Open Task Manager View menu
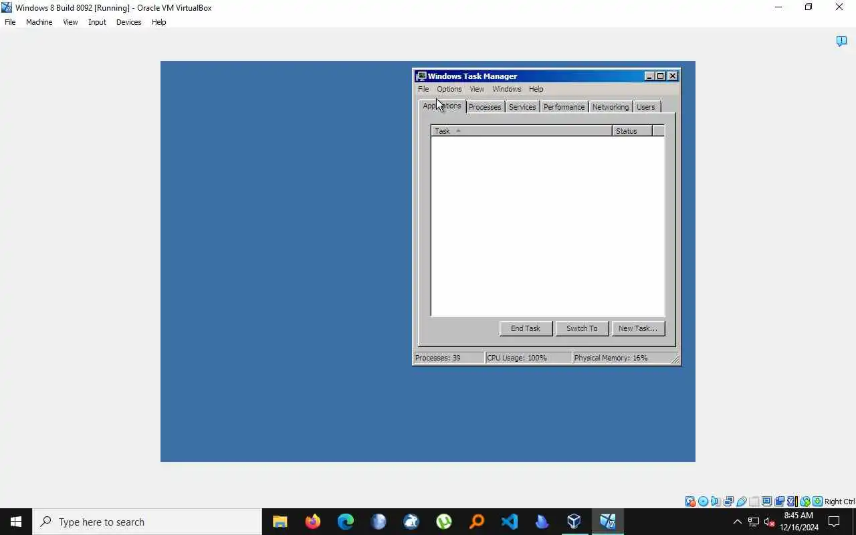856x535 pixels. [477, 89]
